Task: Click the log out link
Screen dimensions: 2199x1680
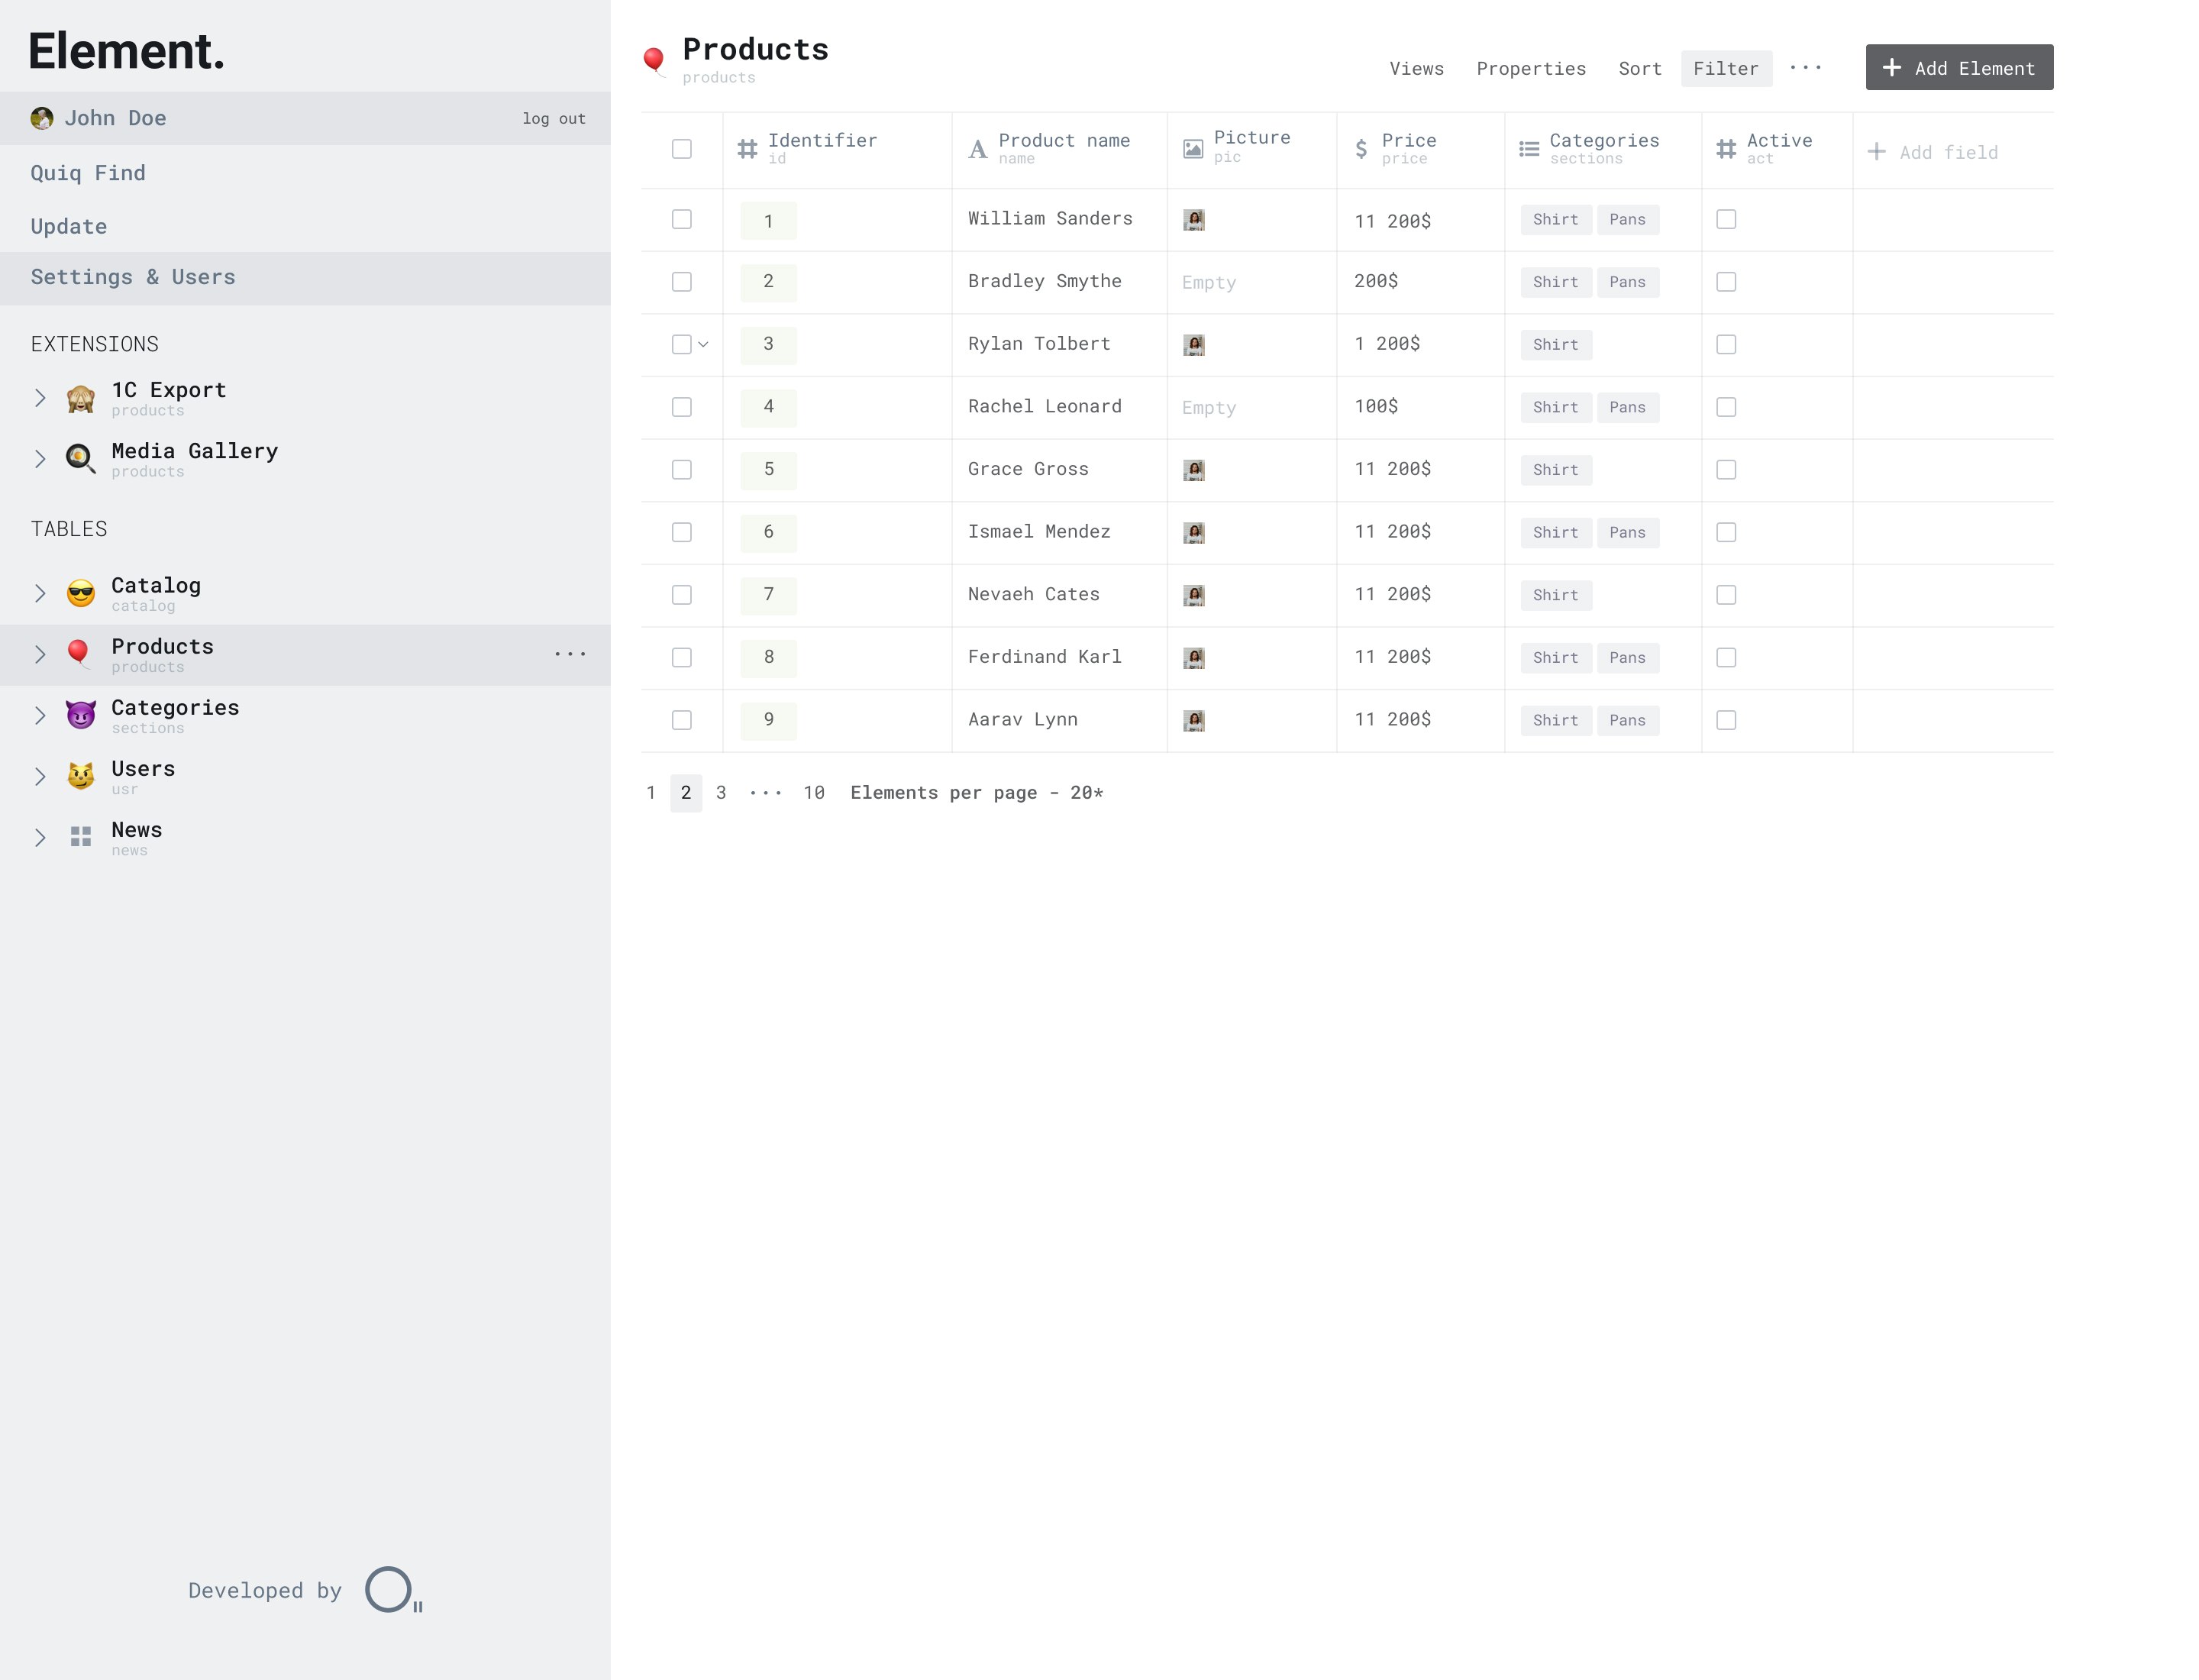Action: pyautogui.click(x=553, y=118)
